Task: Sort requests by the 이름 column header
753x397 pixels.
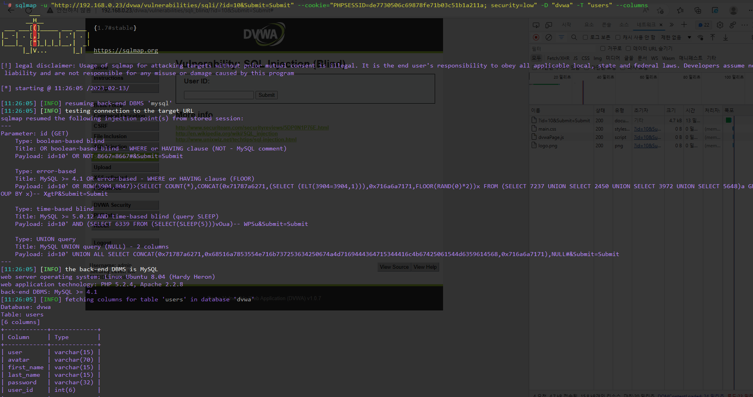Action: tap(561, 110)
